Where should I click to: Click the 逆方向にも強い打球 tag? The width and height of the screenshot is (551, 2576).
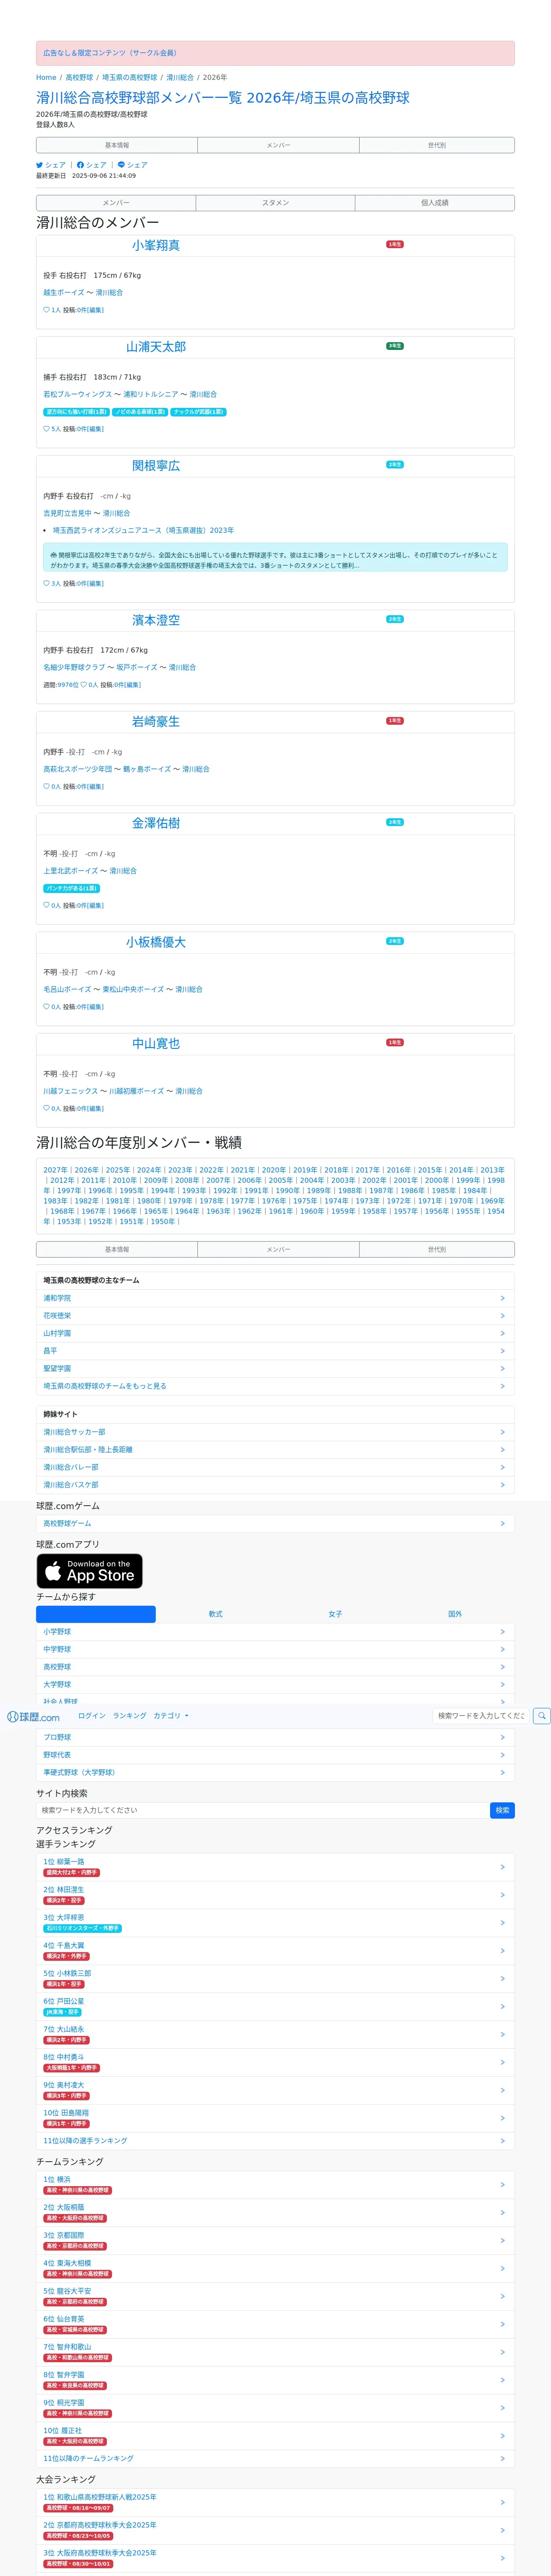(x=76, y=412)
